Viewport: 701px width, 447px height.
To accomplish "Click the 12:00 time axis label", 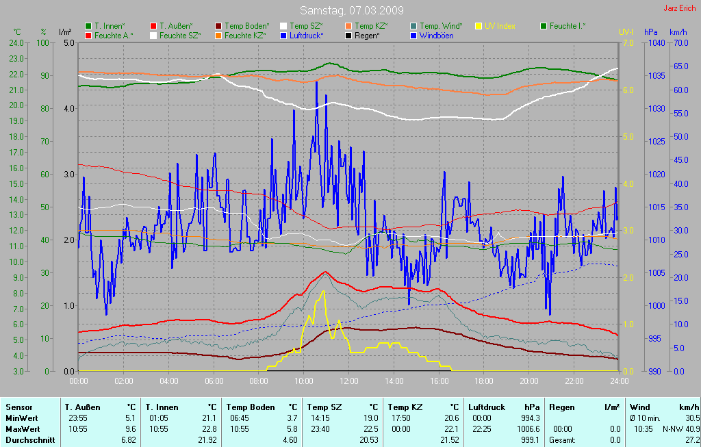I will (349, 381).
